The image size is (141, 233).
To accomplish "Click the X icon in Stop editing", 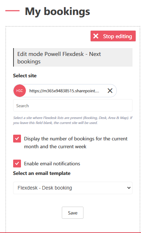I will pos(96,36).
